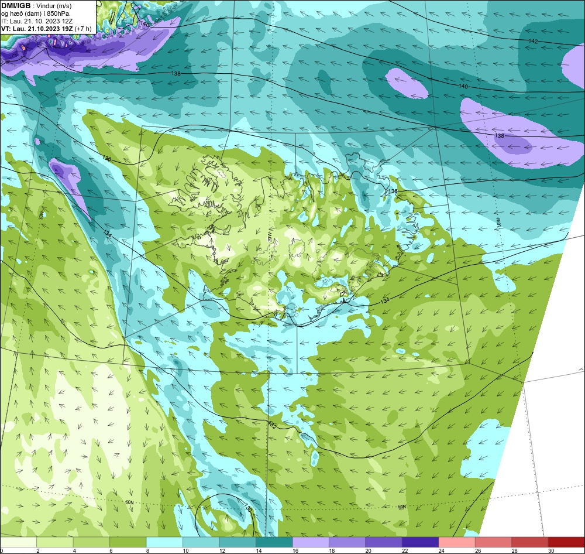Select the 136 contour label near northeast Iceland

click(x=393, y=191)
